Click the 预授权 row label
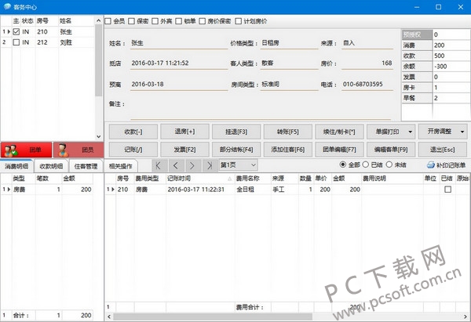The height and width of the screenshot is (322, 471). 417,34
